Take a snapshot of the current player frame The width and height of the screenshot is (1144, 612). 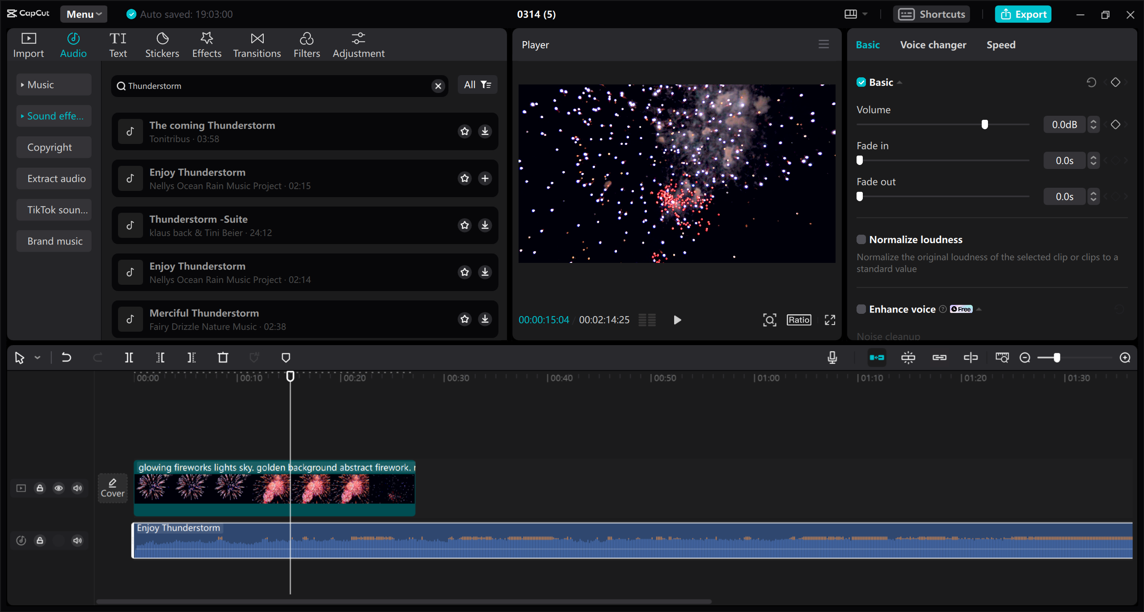pyautogui.click(x=769, y=320)
